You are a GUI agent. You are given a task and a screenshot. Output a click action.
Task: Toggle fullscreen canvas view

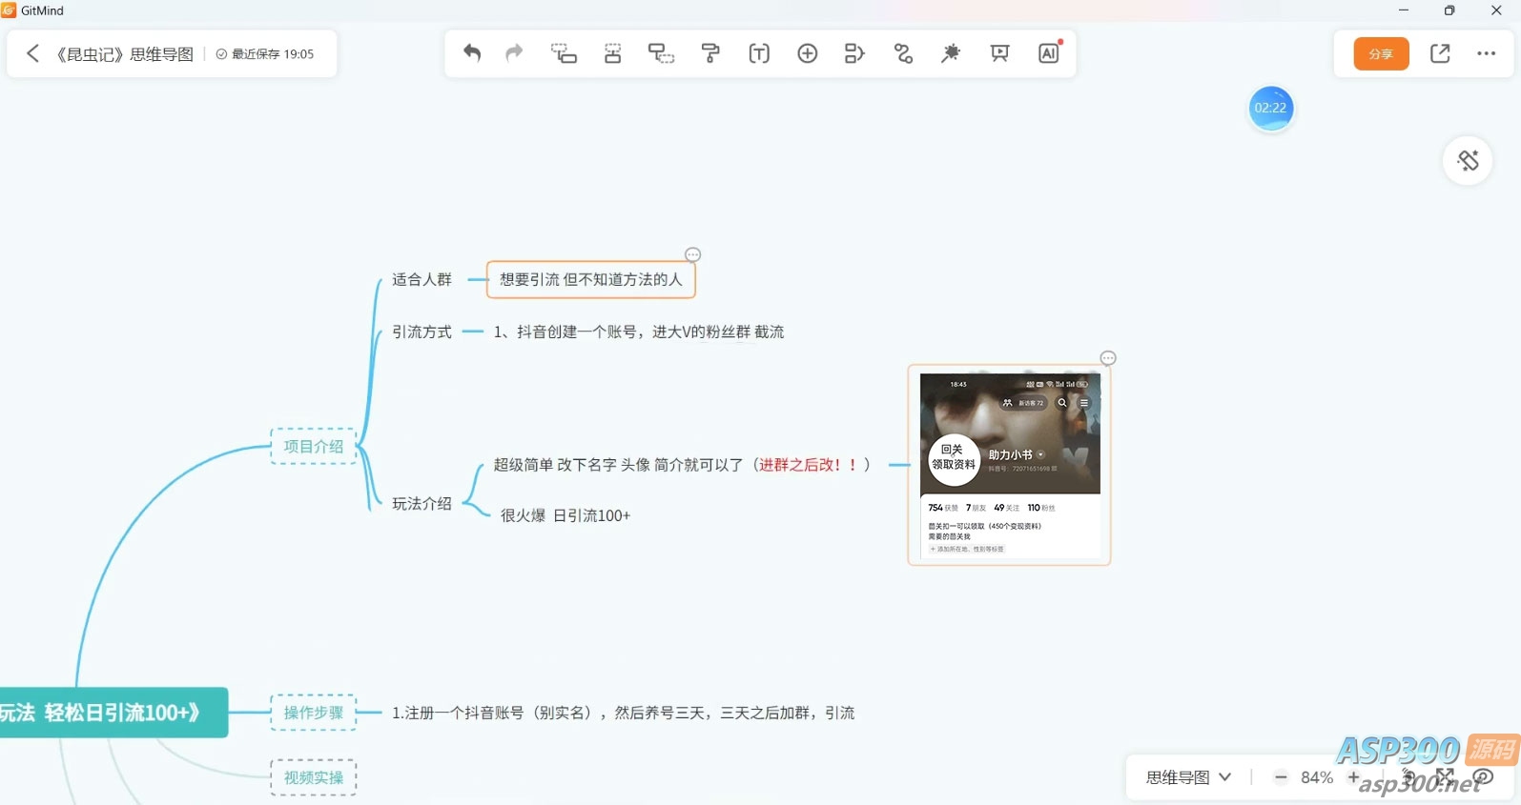[x=1445, y=776]
